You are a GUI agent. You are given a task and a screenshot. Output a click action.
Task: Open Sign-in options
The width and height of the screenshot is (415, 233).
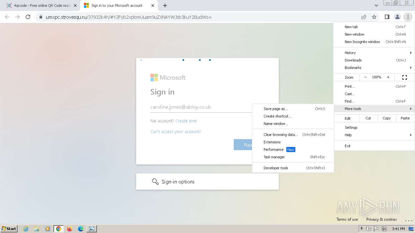click(x=207, y=182)
